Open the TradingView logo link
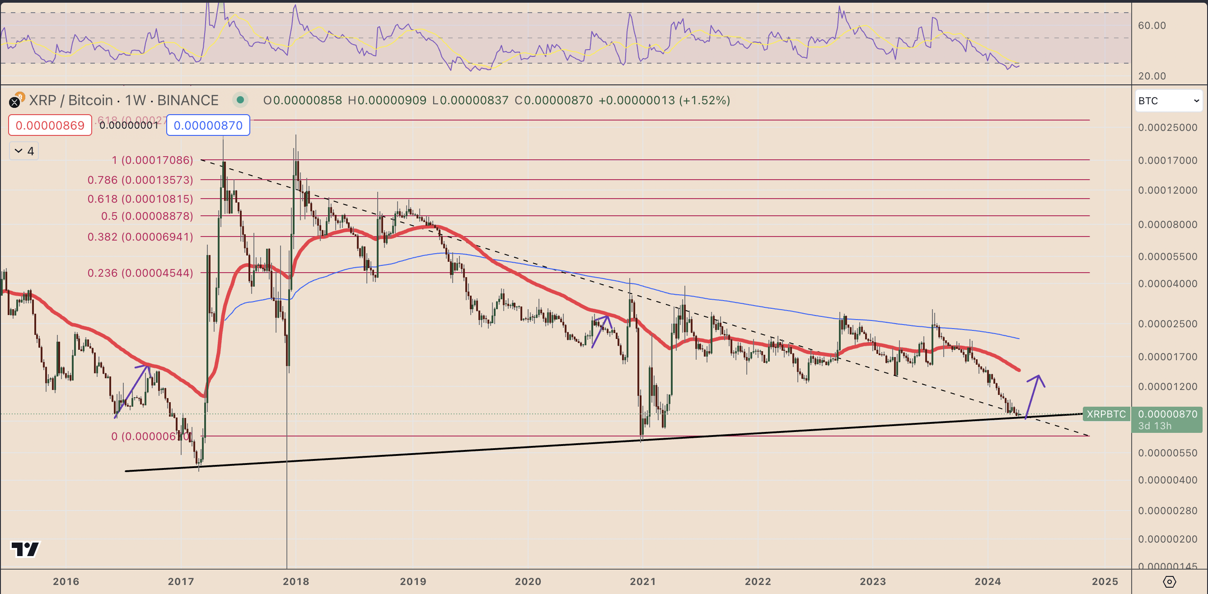The width and height of the screenshot is (1208, 594). pyautogui.click(x=25, y=548)
